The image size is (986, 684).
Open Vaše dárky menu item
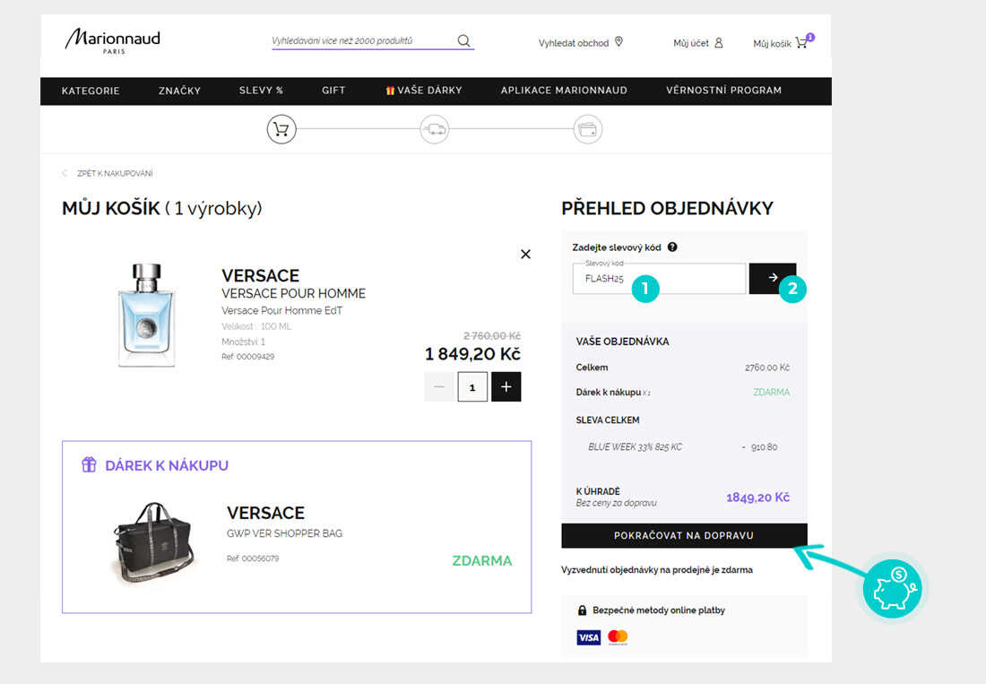click(x=424, y=91)
